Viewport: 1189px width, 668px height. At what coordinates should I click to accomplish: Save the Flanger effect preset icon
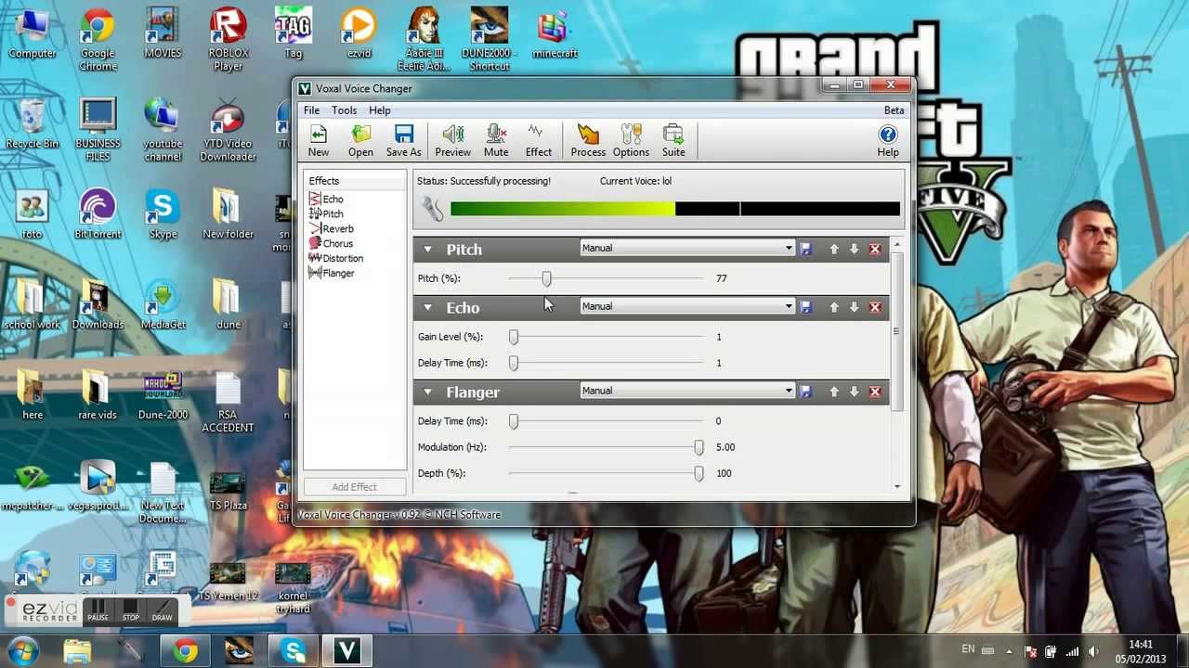tap(805, 392)
